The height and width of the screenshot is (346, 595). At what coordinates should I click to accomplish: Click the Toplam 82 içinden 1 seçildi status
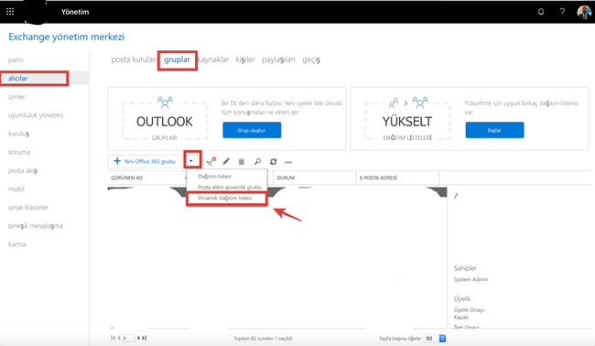click(x=263, y=339)
